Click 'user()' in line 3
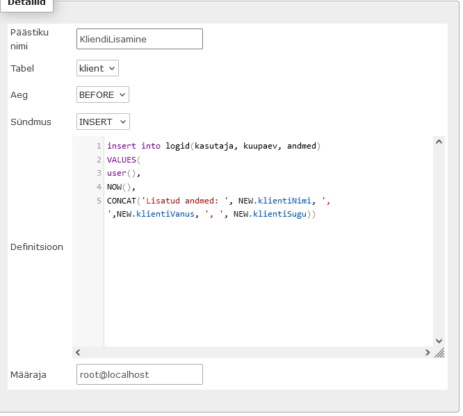463x416 pixels. click(122, 173)
